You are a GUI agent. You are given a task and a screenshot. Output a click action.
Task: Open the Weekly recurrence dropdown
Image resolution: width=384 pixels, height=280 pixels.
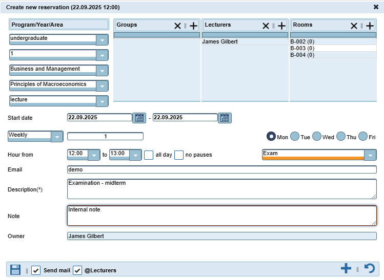tap(57, 137)
